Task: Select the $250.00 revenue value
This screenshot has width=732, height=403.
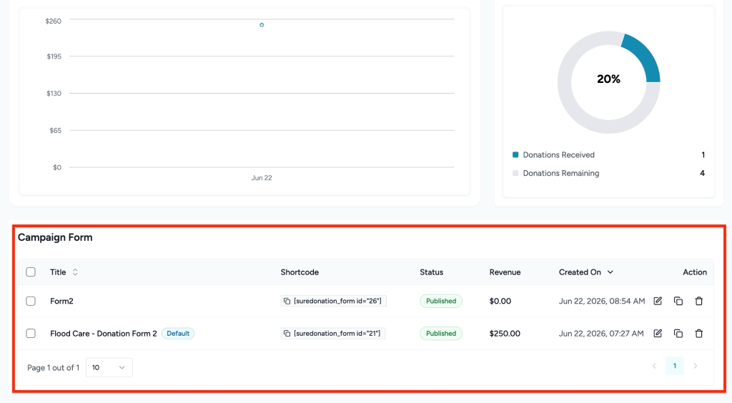Action: 505,334
